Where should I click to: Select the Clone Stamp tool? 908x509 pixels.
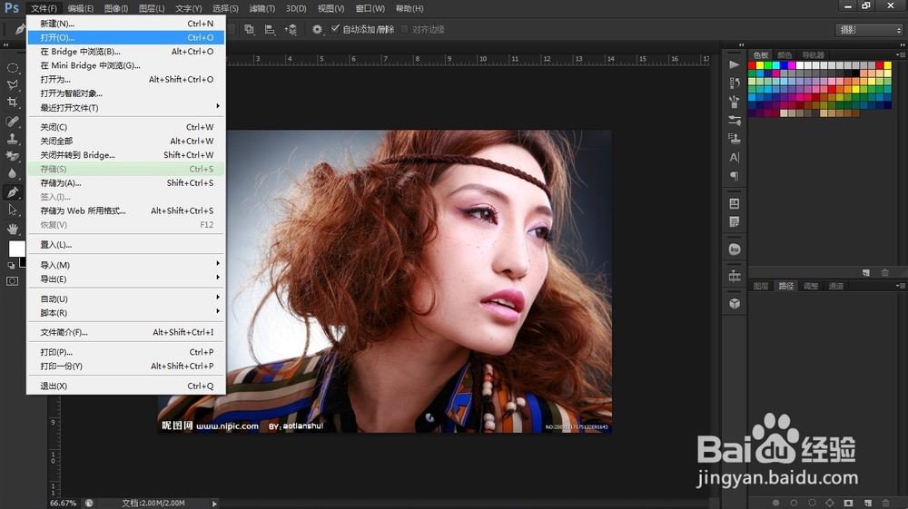tap(13, 139)
